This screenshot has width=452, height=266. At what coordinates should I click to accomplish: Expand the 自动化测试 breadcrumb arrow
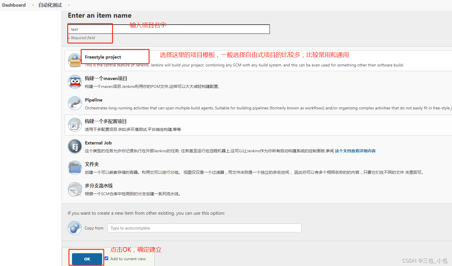point(69,5)
